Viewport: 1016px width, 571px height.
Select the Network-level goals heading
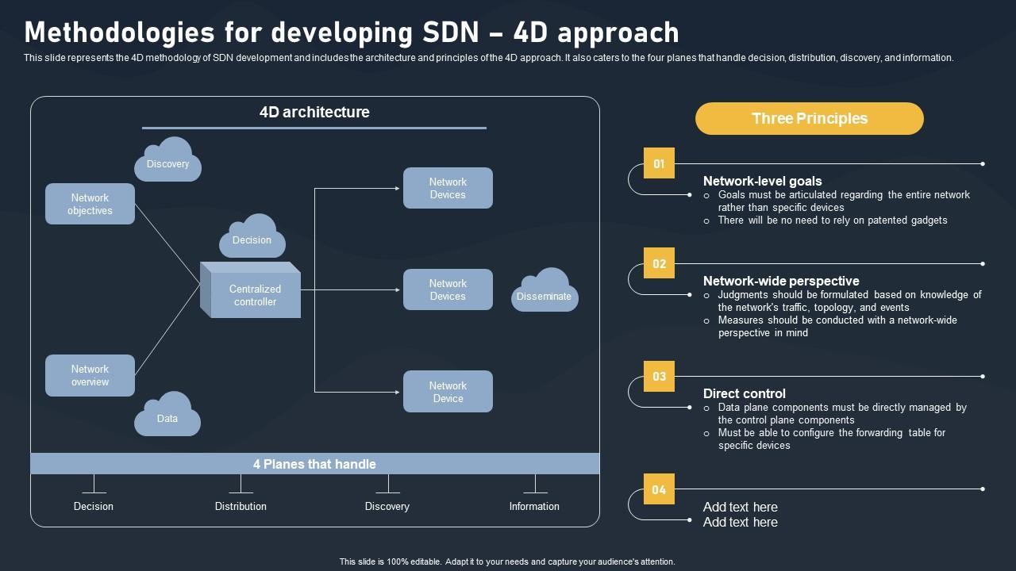pyautogui.click(x=762, y=181)
